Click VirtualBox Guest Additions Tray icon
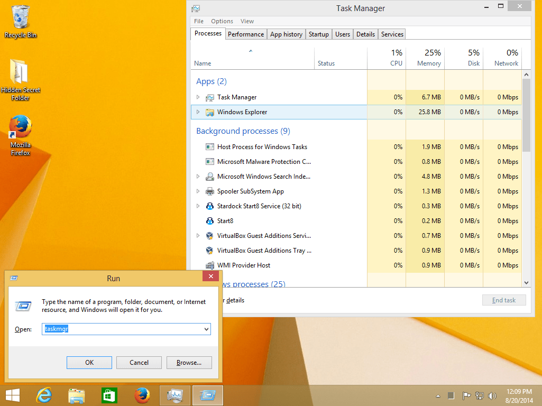Screen dimensions: 542x406 (x=209, y=251)
